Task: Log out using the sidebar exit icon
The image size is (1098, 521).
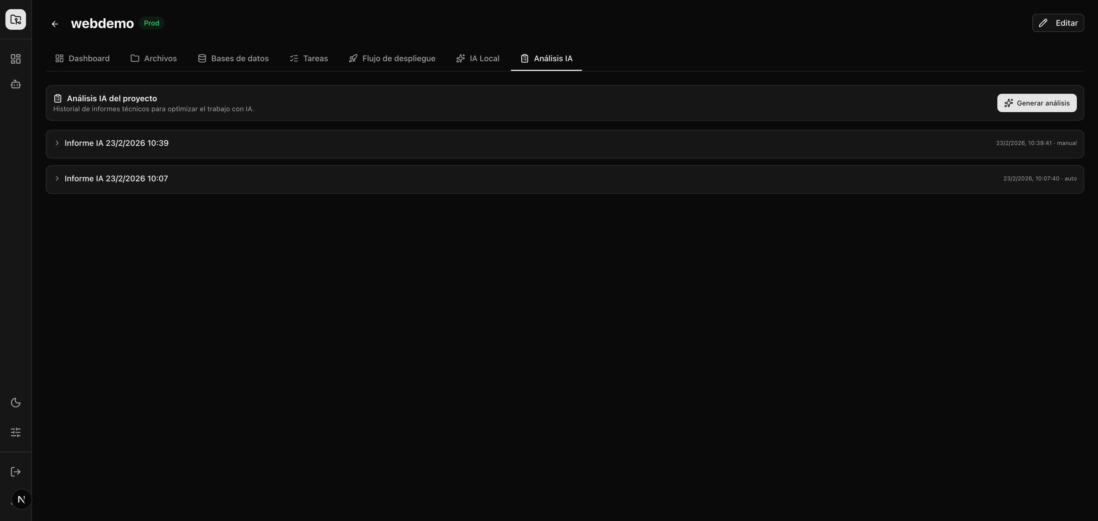Action: coord(15,472)
